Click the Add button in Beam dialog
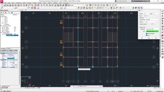Image resolution: width=164 pixels, height=92 pixels. (142, 38)
